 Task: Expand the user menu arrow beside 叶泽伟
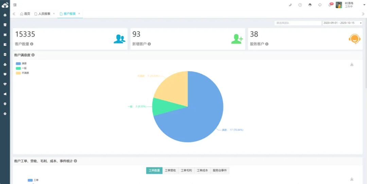[x=364, y=5]
